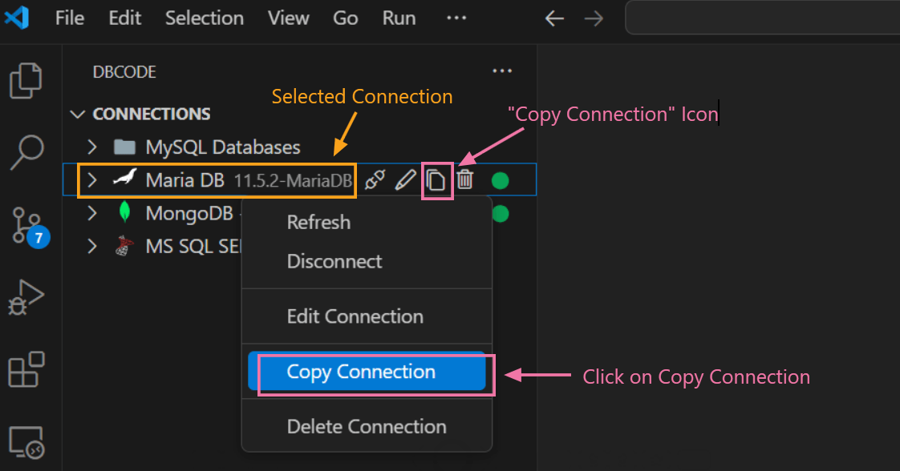Open the Run menu

coord(399,18)
